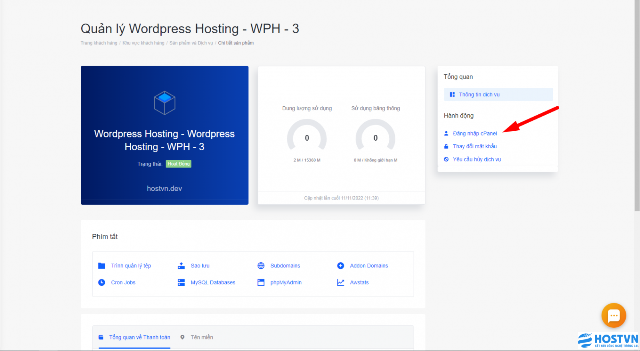The width and height of the screenshot is (640, 351).
Task: Click the page vertical scrollbar
Action: click(637, 106)
